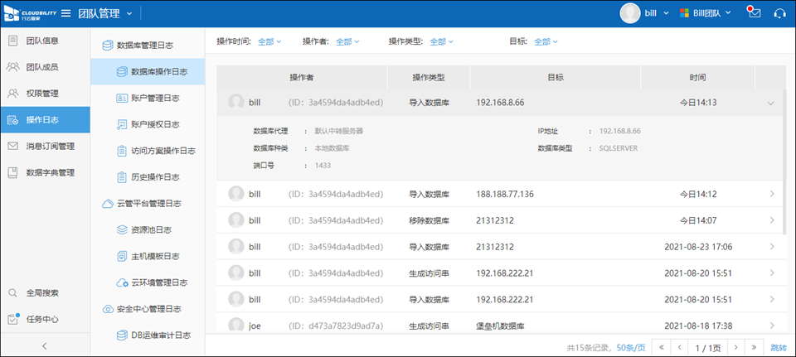
Task: Open 团队成员 in the sidebar
Action: 41,67
